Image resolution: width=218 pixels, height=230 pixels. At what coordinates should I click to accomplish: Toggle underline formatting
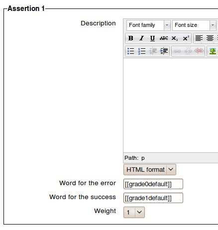(x=152, y=38)
